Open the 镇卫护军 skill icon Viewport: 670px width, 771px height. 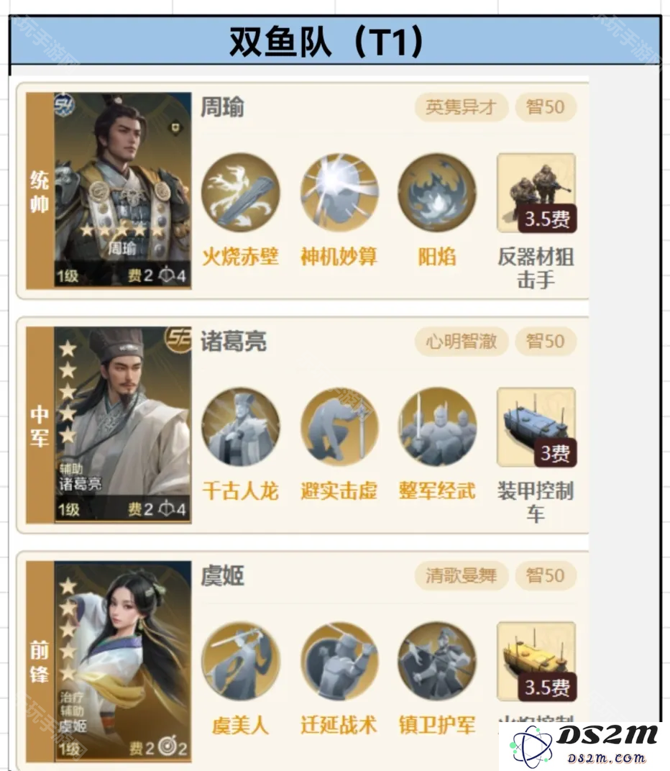pos(437,661)
